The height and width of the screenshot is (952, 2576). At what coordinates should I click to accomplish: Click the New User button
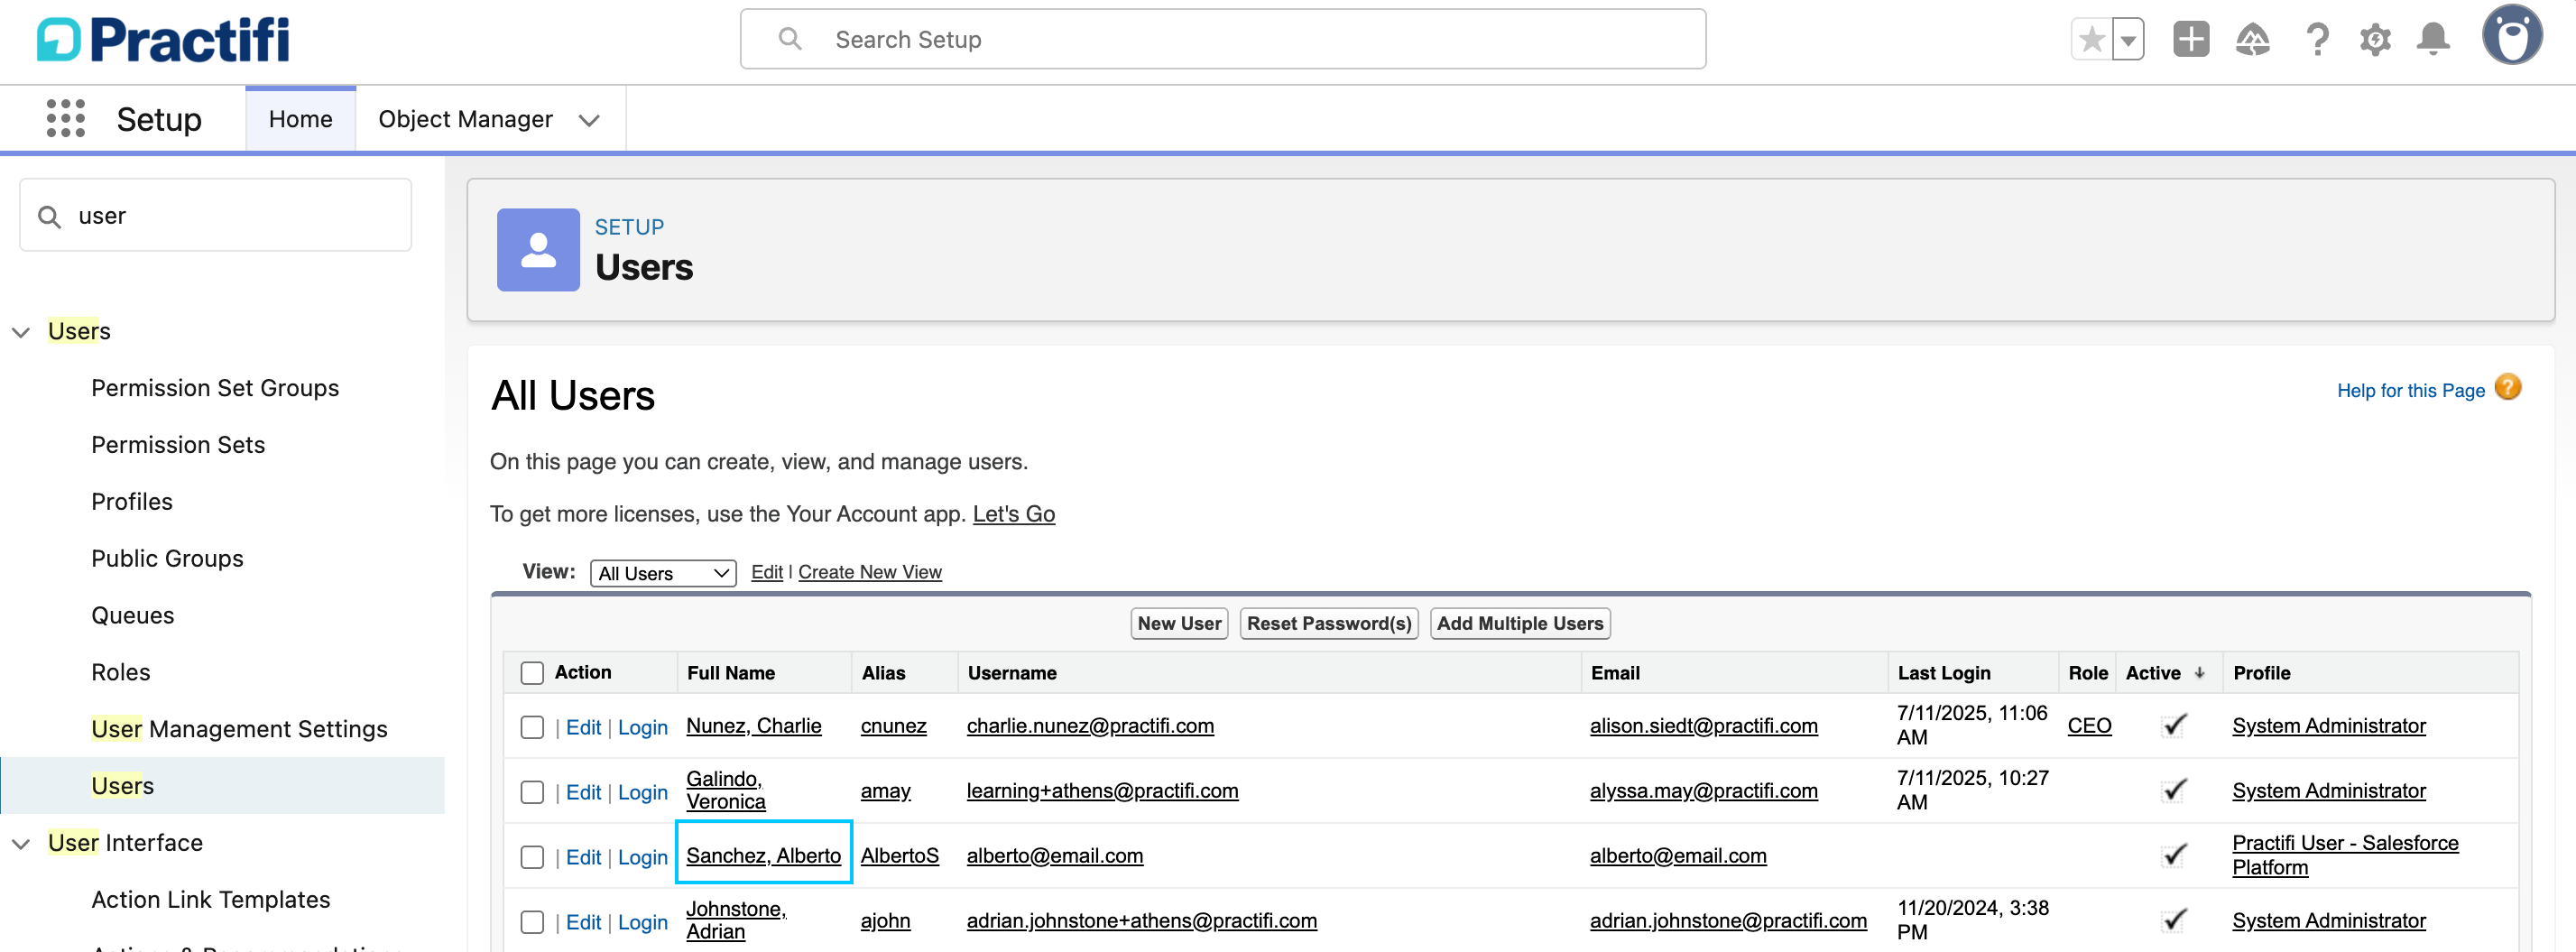(x=1179, y=624)
